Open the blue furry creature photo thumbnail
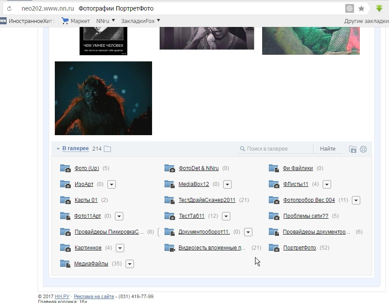Image resolution: width=389 pixels, height=303 pixels. pos(103,98)
